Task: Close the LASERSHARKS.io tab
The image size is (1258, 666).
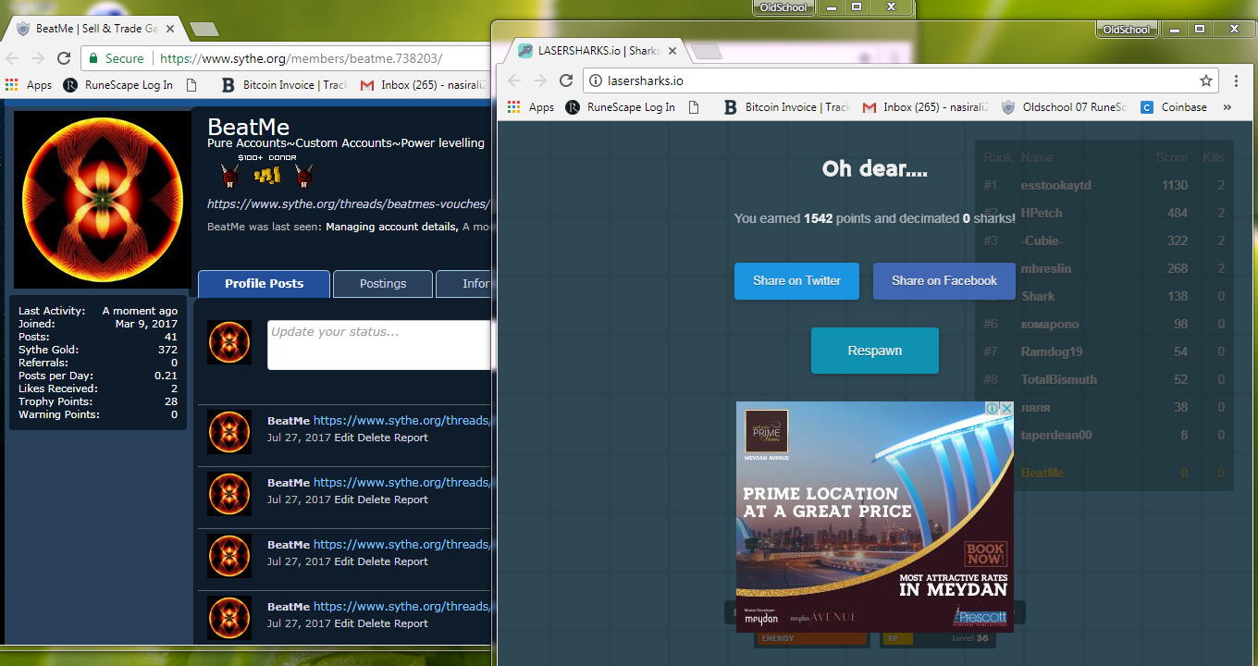Action: (x=672, y=51)
